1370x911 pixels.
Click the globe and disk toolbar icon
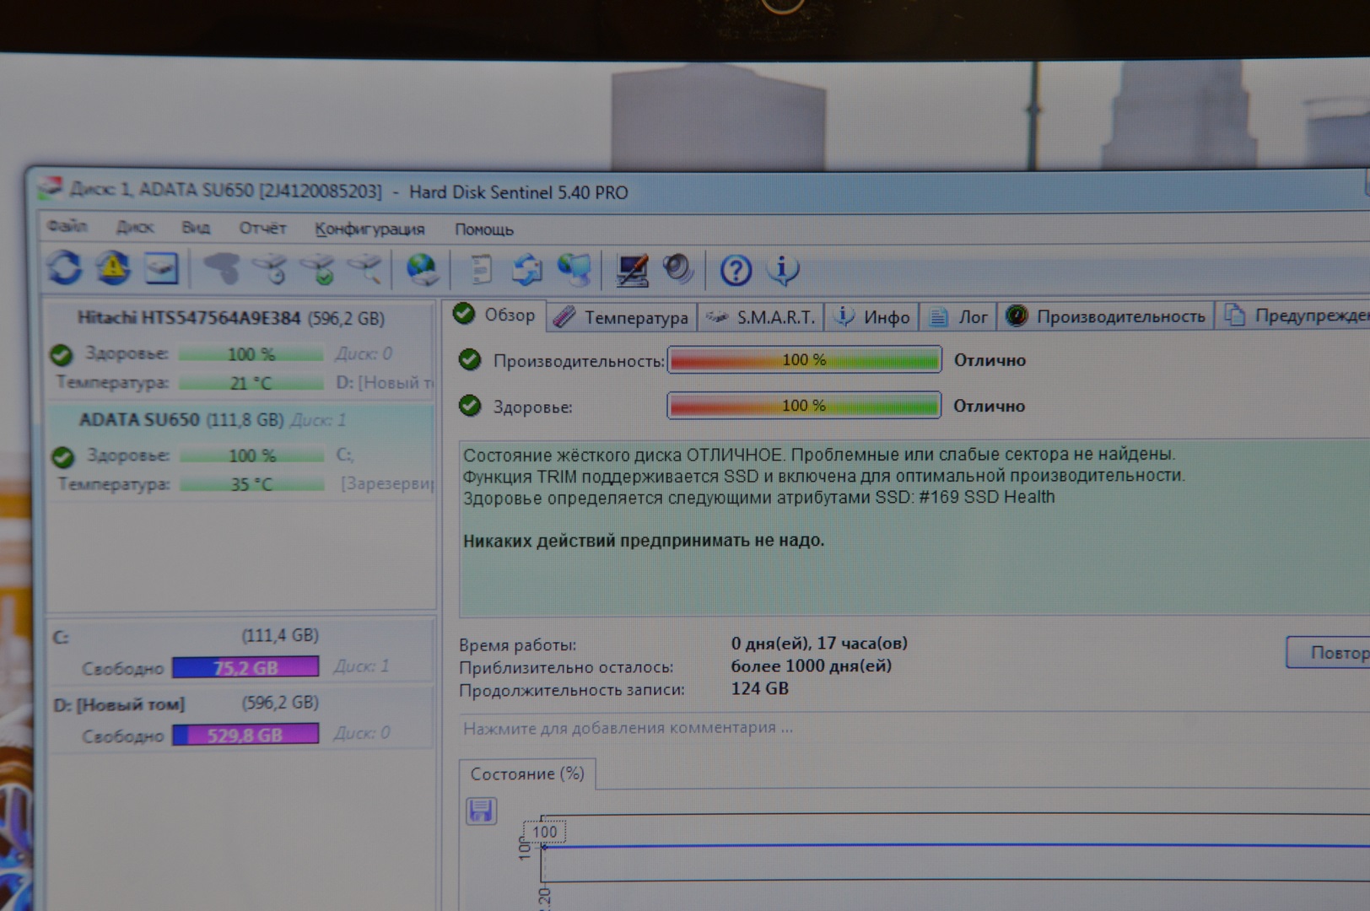[422, 270]
